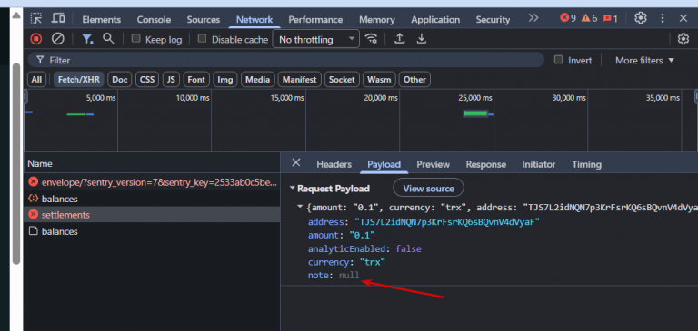Focus the Filter text field
The image size is (698, 331).
coord(285,60)
